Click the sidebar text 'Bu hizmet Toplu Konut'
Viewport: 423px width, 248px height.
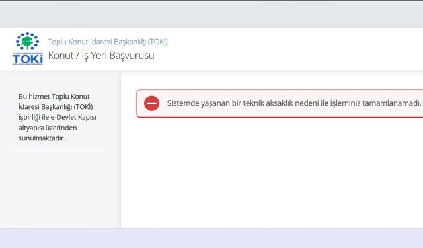tap(54, 97)
